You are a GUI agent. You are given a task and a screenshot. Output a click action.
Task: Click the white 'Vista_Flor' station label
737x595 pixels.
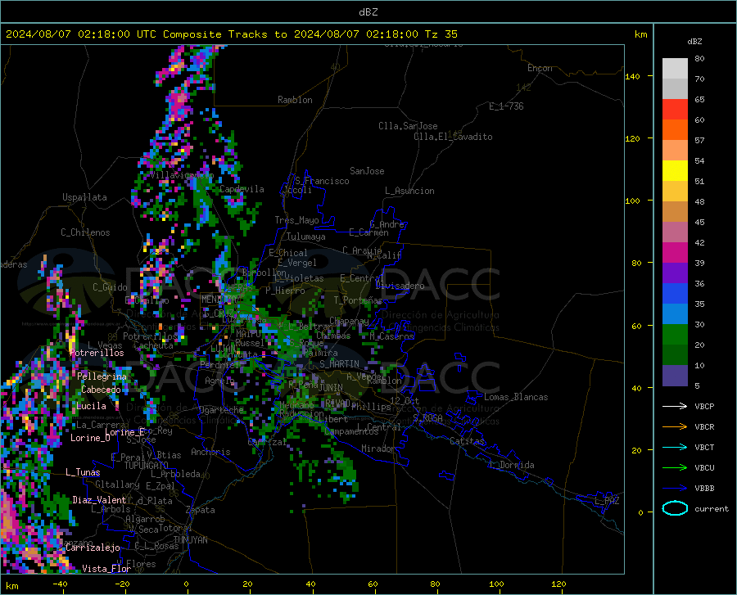pyautogui.click(x=106, y=569)
